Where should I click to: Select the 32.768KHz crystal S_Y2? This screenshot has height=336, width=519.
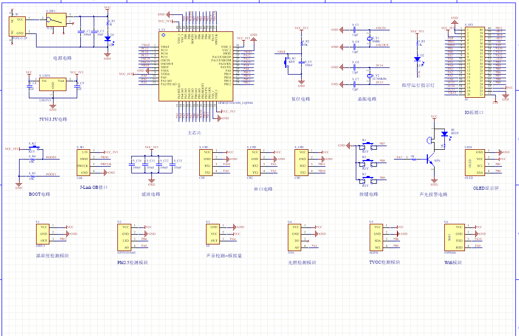point(369,76)
